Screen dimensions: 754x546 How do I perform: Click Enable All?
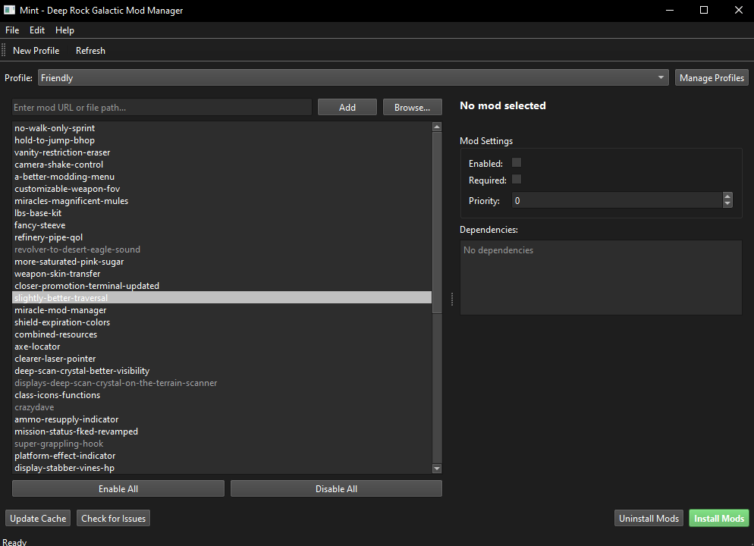118,489
